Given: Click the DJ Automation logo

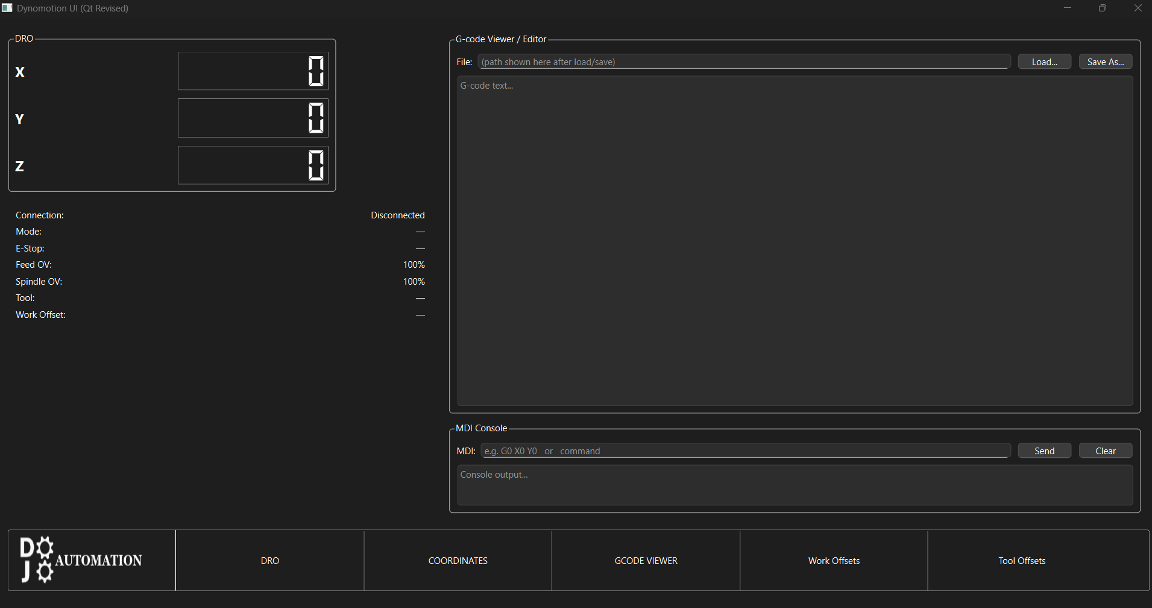Looking at the screenshot, I should pyautogui.click(x=81, y=560).
